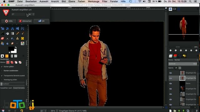The image size is (200, 112).
Task: Open the active gradient selector
Action: [x=11, y=56]
